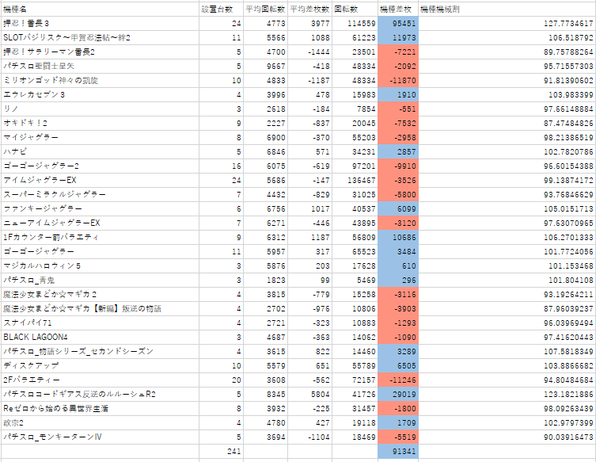Click the total 241 units cell
The image size is (596, 462).
[x=221, y=452]
